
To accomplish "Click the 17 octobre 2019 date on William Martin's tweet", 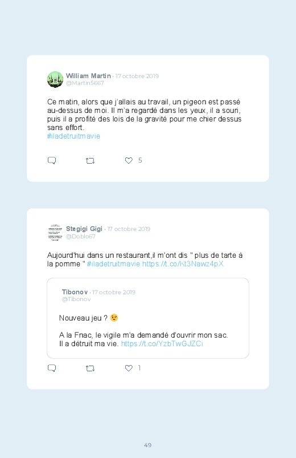I will [x=137, y=76].
